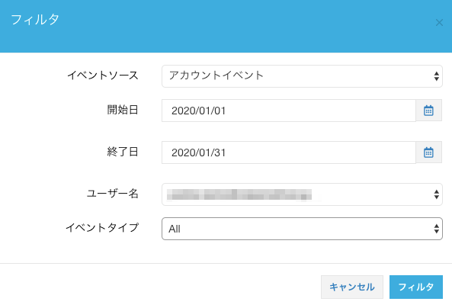Click the arrows on the イベントタイプ select
The image size is (452, 308).
437,229
